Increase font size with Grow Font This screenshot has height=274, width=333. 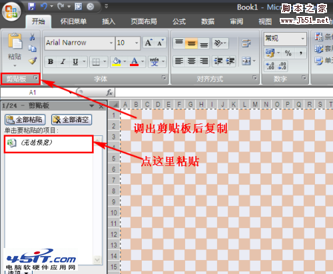(149, 43)
